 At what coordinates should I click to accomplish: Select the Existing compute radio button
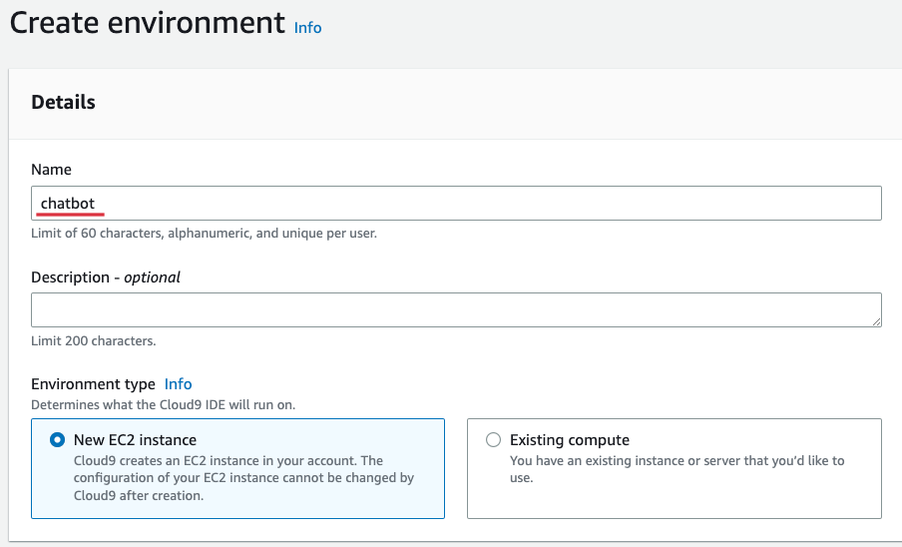coord(493,440)
